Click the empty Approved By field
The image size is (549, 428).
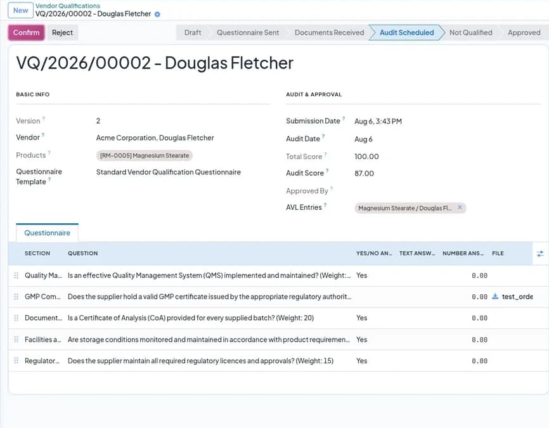point(447,191)
